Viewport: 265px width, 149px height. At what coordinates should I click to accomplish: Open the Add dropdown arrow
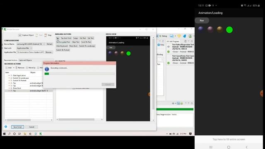tap(14, 68)
